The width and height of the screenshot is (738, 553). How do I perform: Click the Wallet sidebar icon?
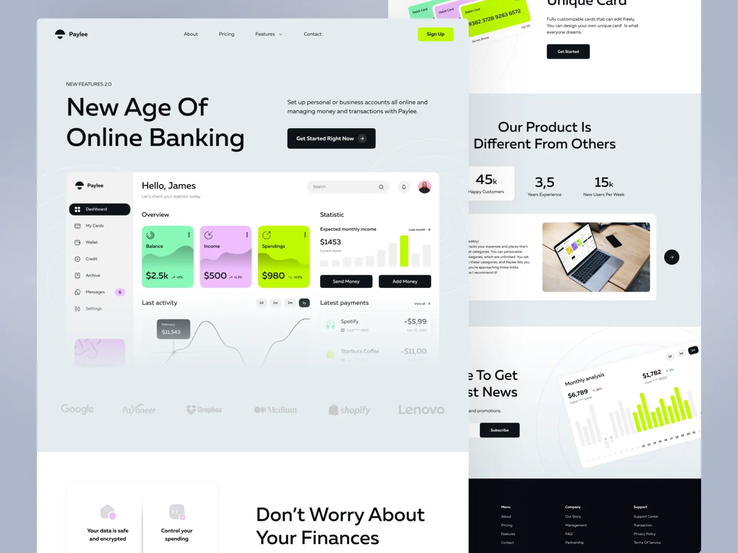point(77,242)
